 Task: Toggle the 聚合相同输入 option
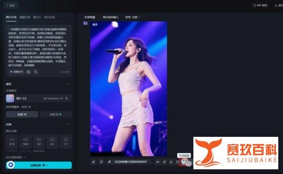click(x=111, y=17)
